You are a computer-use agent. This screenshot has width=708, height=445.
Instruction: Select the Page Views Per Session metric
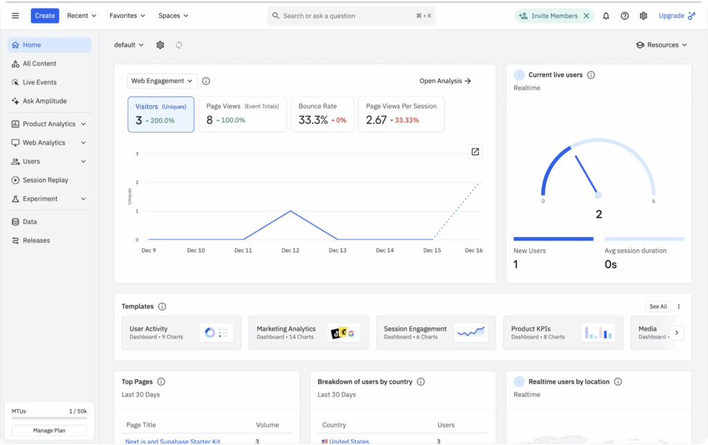[x=401, y=114]
